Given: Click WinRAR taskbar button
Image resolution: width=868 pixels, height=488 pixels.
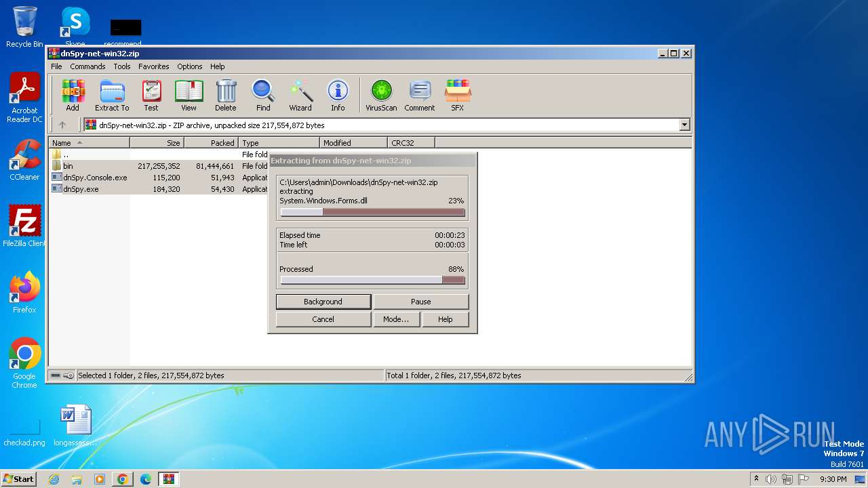Looking at the screenshot, I should pos(168,479).
